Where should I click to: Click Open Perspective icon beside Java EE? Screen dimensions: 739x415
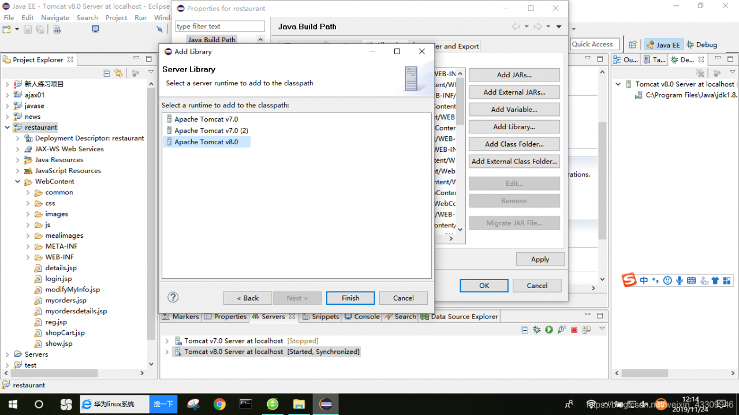click(633, 44)
